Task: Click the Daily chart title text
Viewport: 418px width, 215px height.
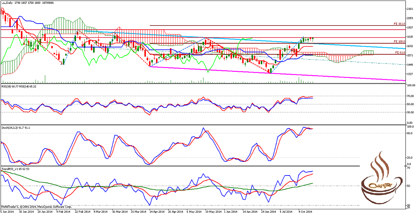Action: click(13, 3)
